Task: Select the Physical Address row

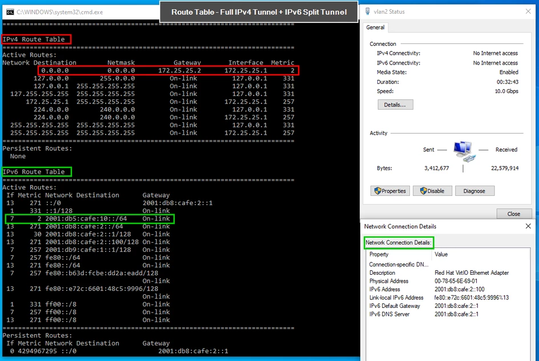Action: [447, 281]
